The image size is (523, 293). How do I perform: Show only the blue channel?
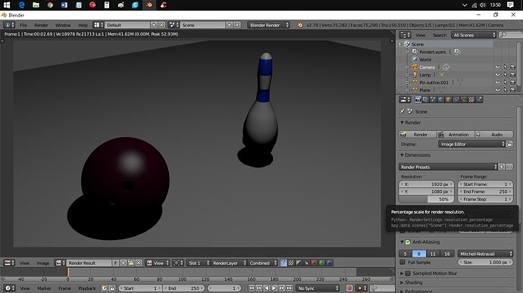click(x=330, y=263)
